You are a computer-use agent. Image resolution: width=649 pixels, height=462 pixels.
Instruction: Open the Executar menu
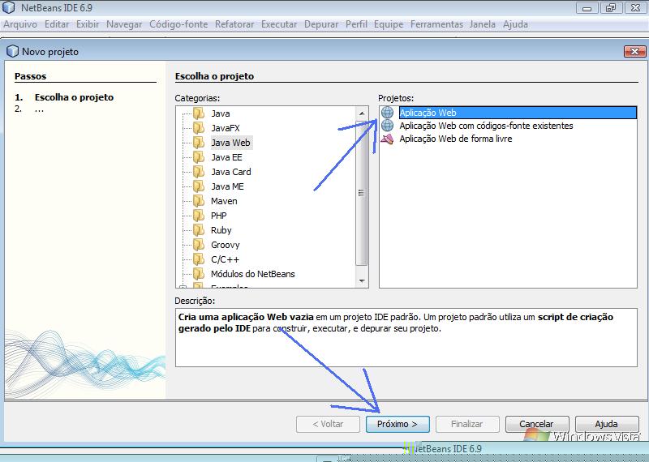[x=279, y=24]
